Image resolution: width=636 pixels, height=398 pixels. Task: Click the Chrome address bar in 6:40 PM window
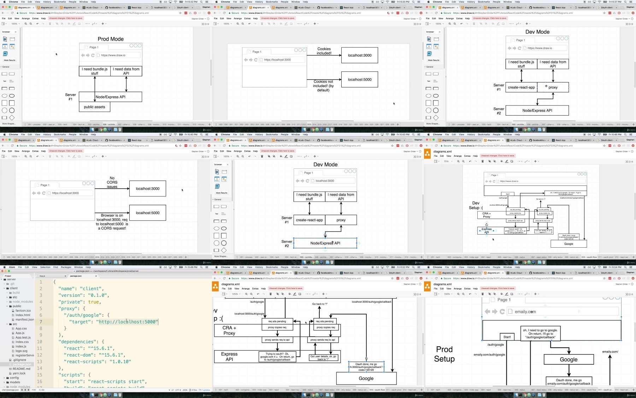[99, 146]
